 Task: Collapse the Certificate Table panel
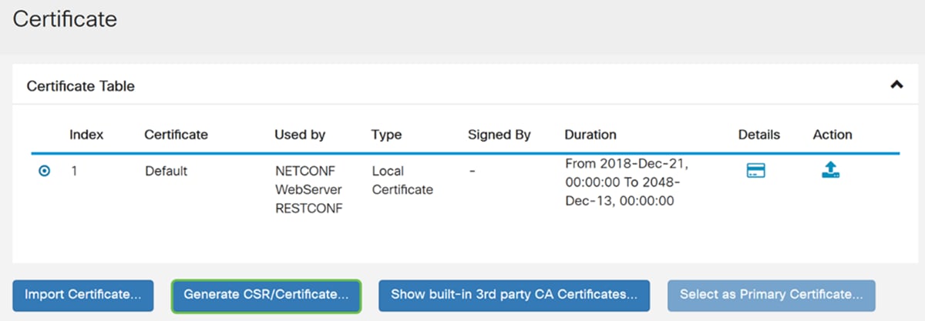[896, 85]
